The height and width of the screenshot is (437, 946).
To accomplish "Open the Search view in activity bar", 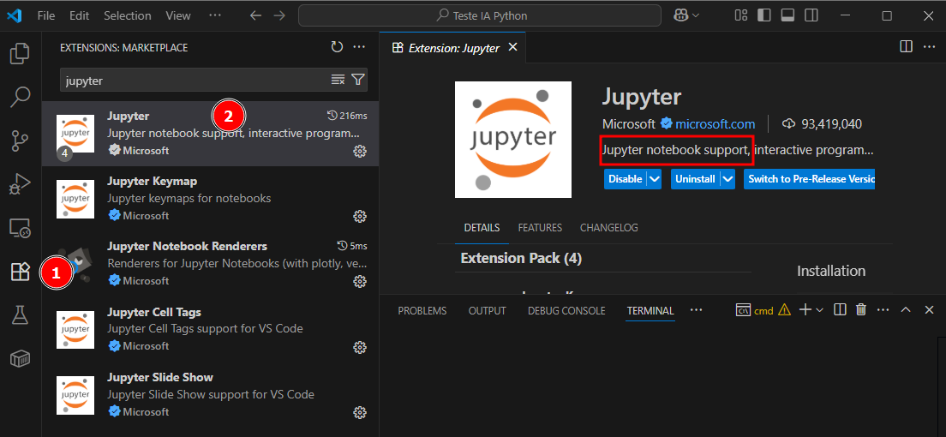I will 20,97.
